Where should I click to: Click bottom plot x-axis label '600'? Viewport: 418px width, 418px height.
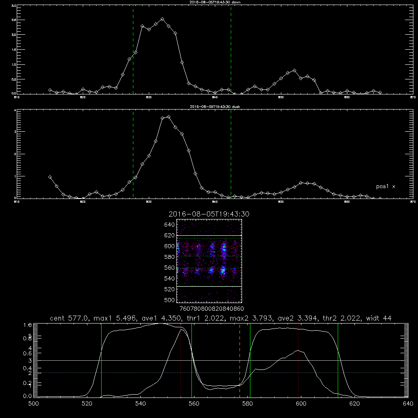coord(301,404)
